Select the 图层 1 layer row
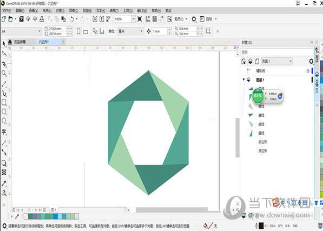Viewport: 323px width, 231px height. 276,80
